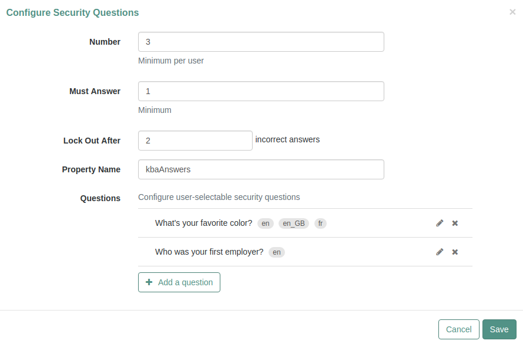
Task: Click the 'Minimum per user' help text
Action: [171, 61]
